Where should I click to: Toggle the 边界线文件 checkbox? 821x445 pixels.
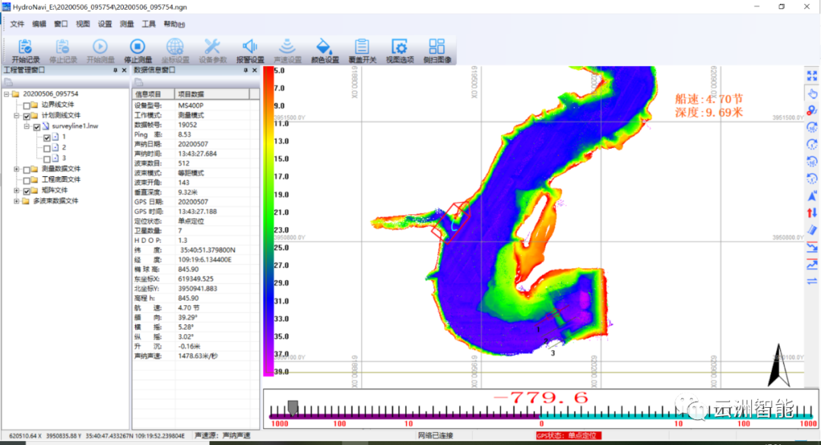[x=27, y=105]
